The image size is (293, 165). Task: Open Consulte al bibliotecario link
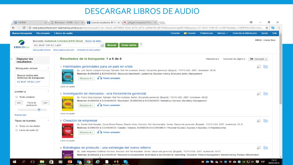[245, 33]
